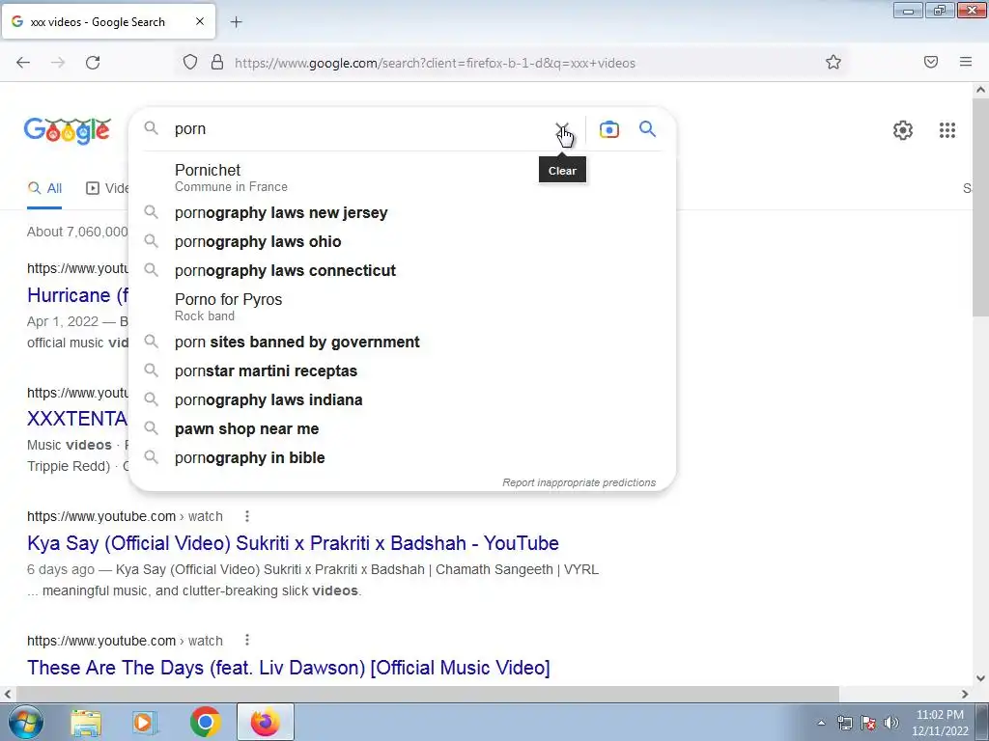Open the Firefox application menu
Viewport: 989px width, 741px height.
pyautogui.click(x=965, y=62)
